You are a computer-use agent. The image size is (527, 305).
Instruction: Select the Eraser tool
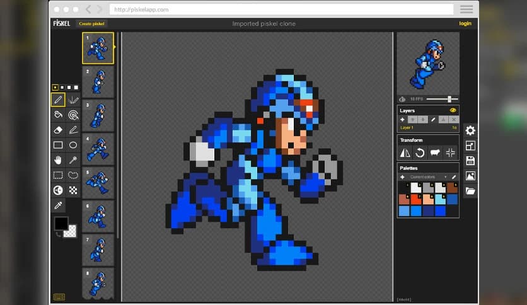tap(58, 130)
